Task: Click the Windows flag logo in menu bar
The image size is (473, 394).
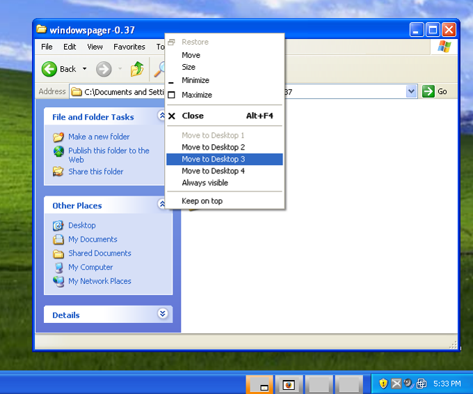Action: [x=444, y=47]
